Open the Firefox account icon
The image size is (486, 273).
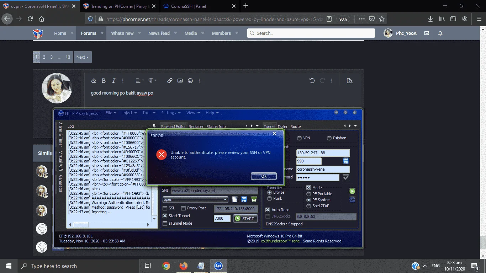(x=464, y=19)
